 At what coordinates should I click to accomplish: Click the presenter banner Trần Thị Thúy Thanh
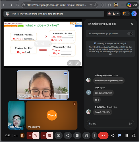54,14
